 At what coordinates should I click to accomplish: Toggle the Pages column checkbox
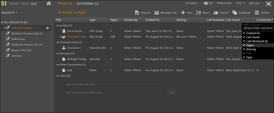click(244, 45)
